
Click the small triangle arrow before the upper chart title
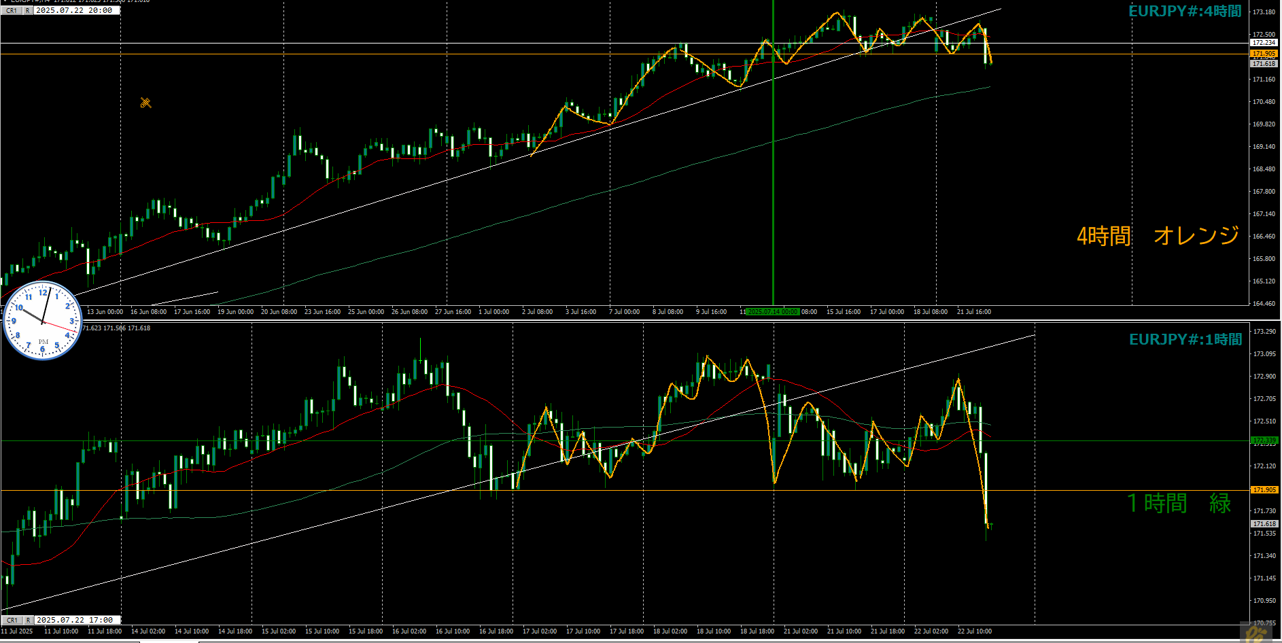click(5, 1)
